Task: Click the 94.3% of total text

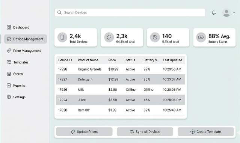Action: 125,42
